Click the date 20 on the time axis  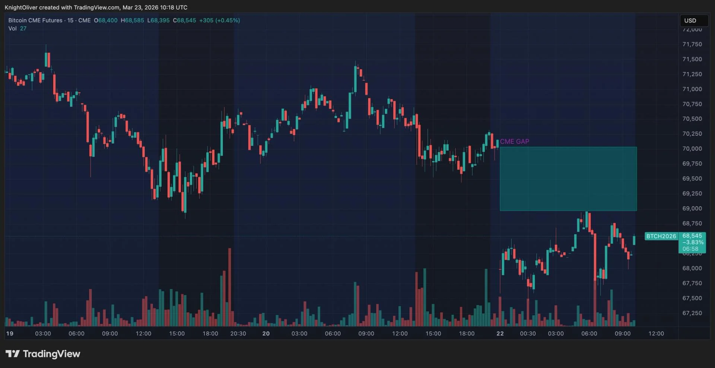tap(266, 333)
